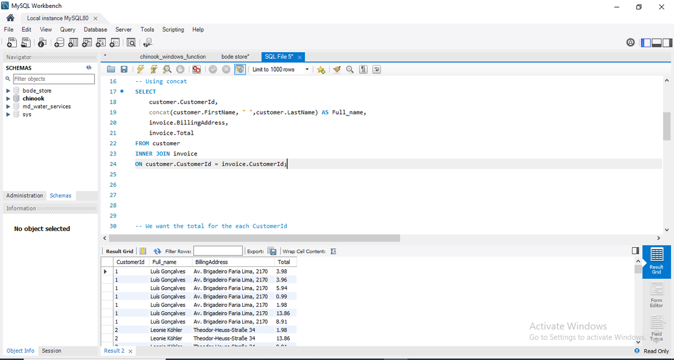Screen dimensions: 674x360
Task: Click create new view icon
Action: (87, 42)
